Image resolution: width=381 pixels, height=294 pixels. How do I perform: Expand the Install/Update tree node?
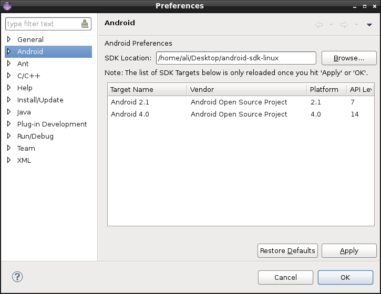[9, 100]
